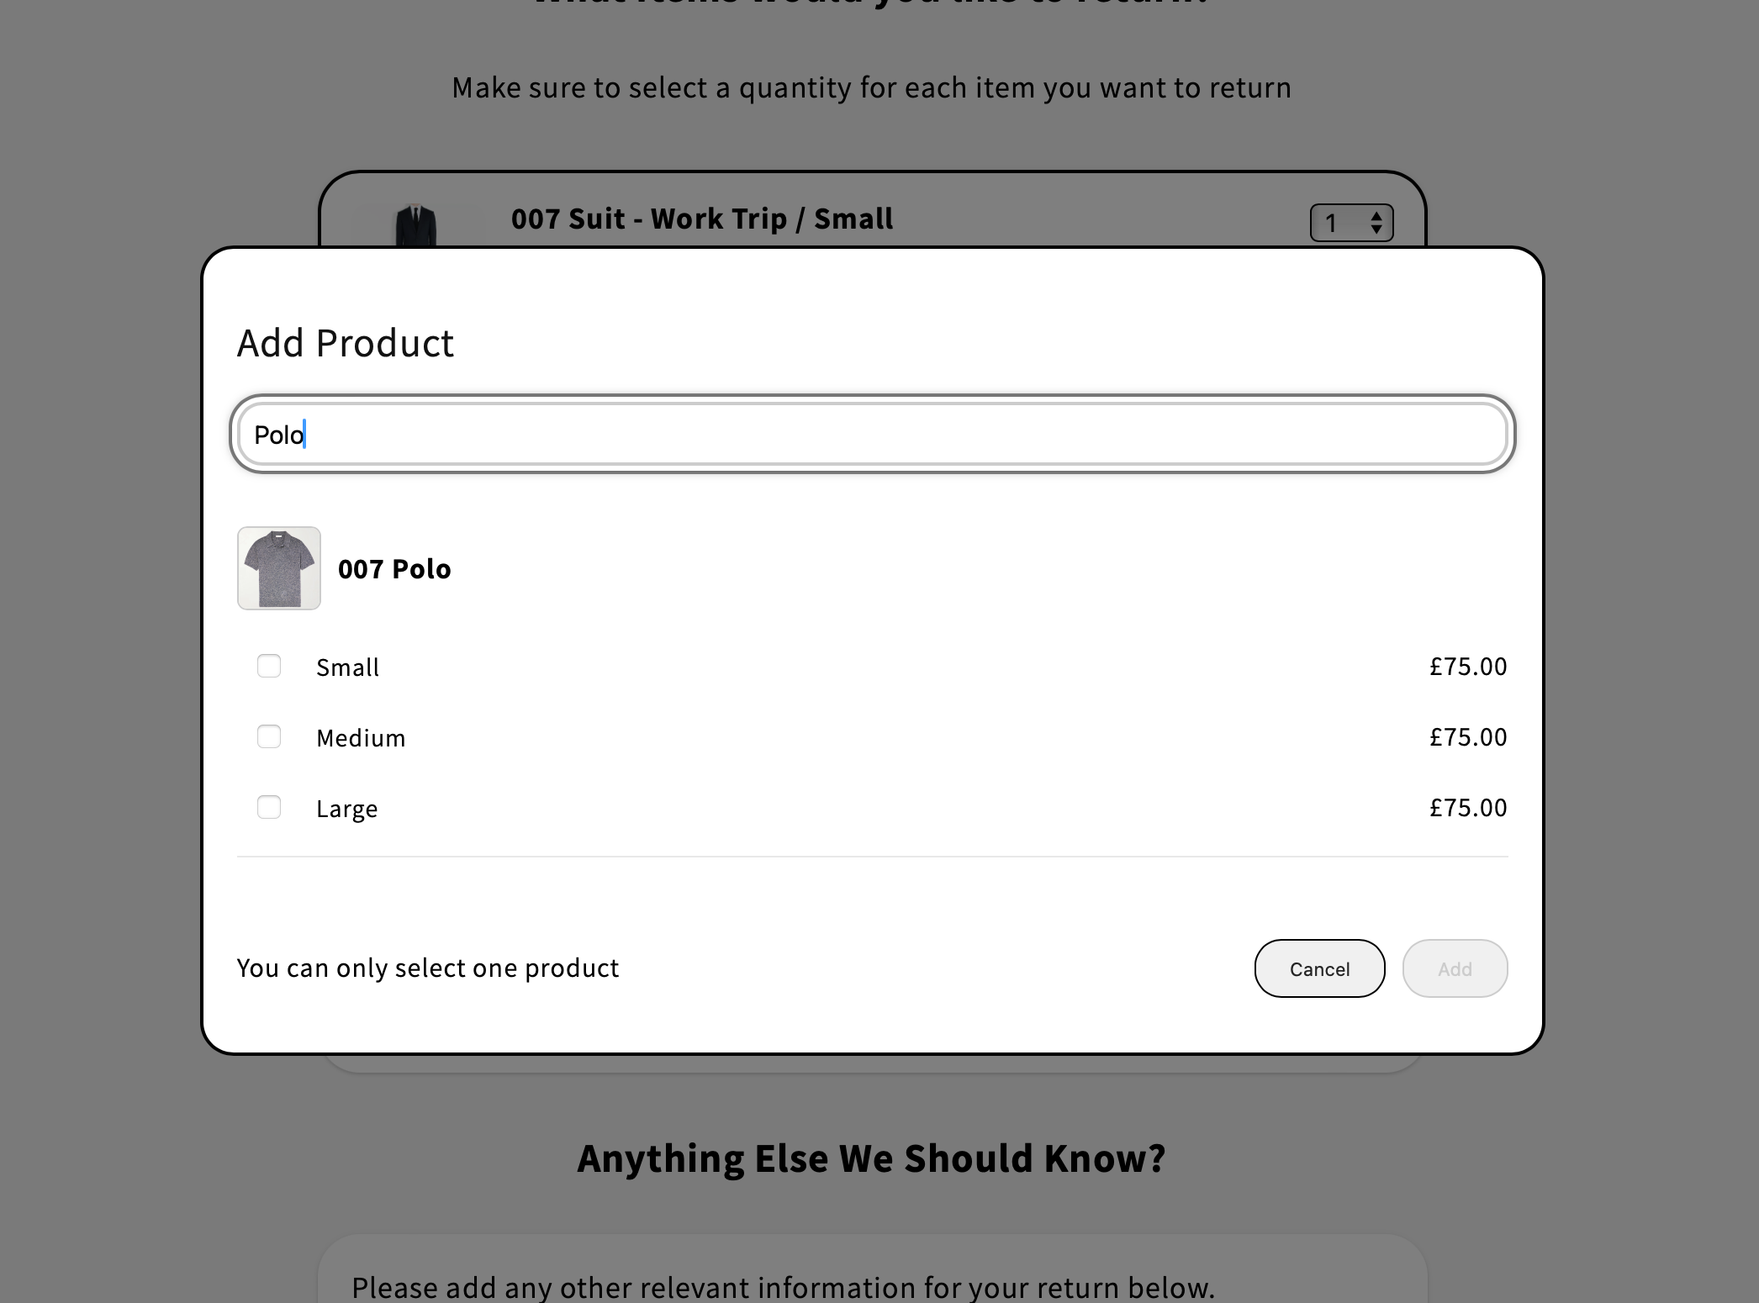Focus the product search field containing Polo
The image size is (1759, 1303).
[x=873, y=434]
